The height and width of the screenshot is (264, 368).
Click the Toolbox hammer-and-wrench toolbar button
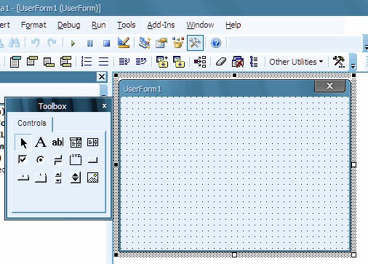195,43
